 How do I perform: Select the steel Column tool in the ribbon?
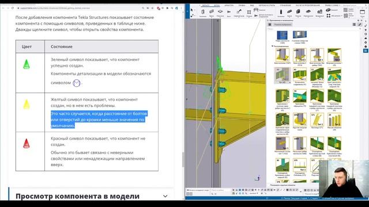click(x=202, y=13)
